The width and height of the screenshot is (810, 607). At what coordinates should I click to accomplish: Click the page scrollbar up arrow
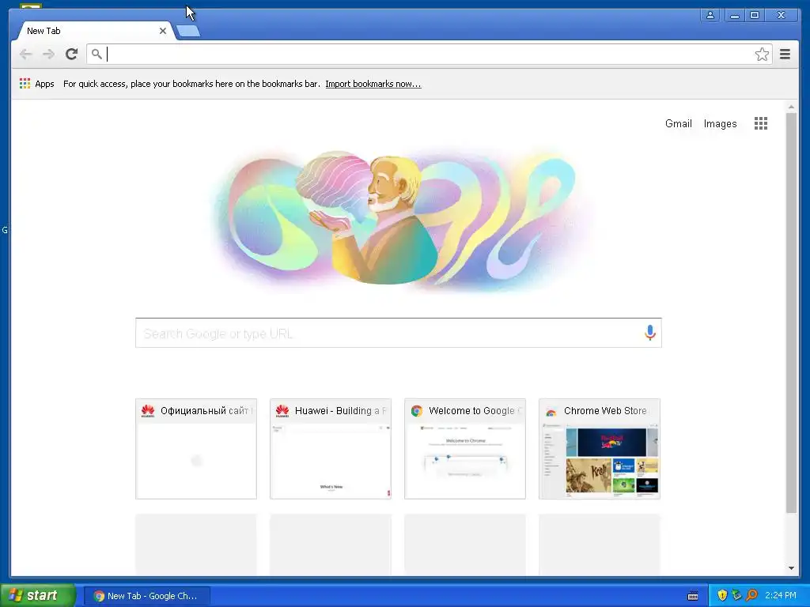(791, 107)
